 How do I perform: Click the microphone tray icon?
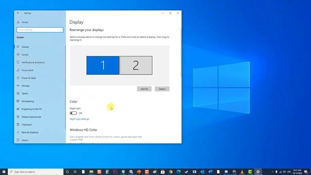click(276, 172)
